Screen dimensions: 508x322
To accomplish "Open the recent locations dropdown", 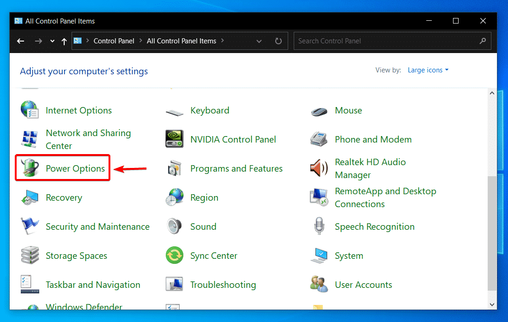I will pyautogui.click(x=52, y=41).
